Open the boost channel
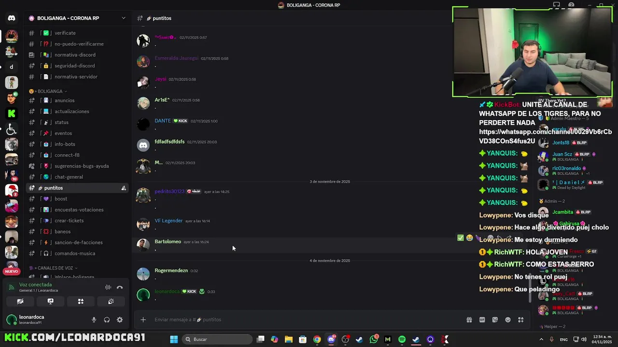This screenshot has width=618, height=347. point(77,199)
